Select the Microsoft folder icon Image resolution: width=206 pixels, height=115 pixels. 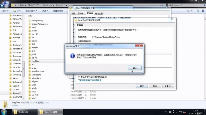point(30,75)
